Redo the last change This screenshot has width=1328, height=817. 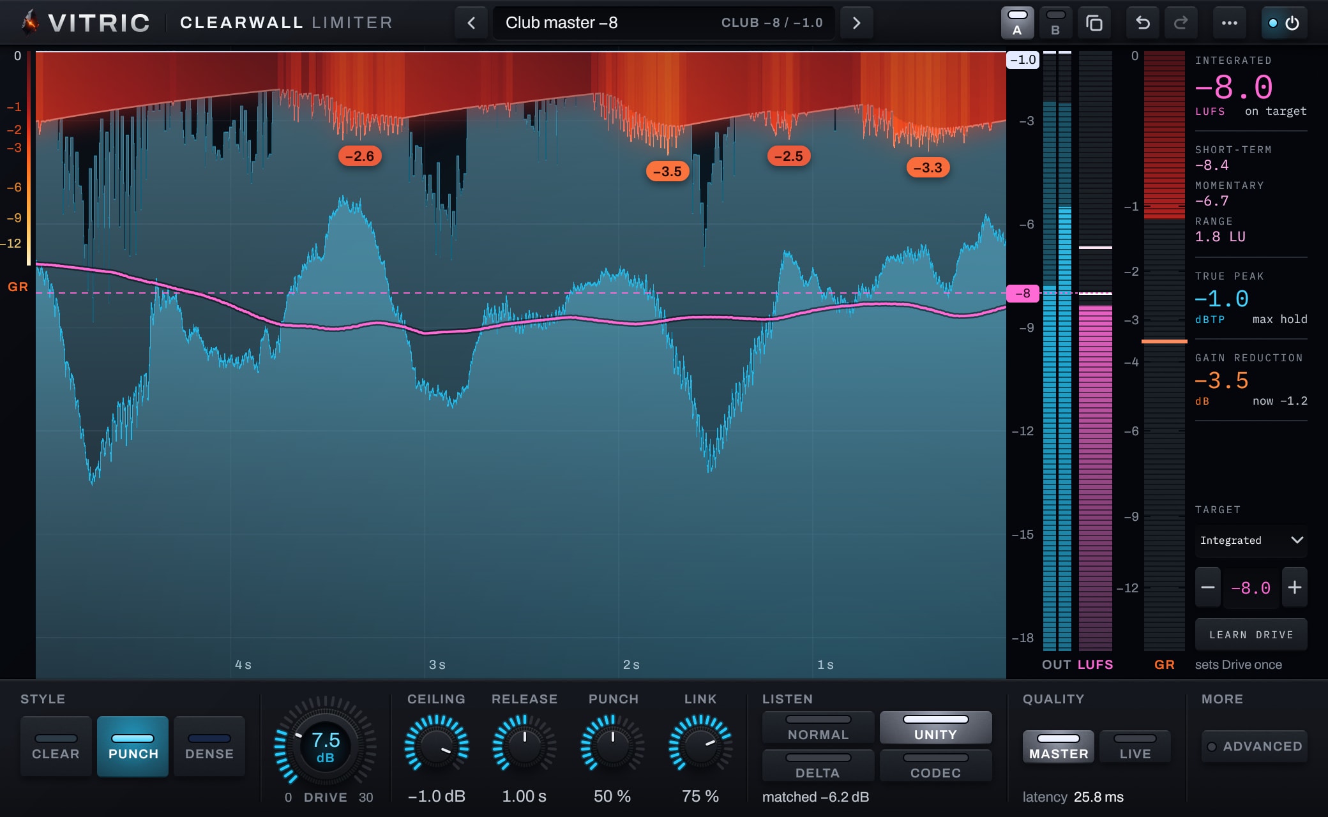(1181, 23)
